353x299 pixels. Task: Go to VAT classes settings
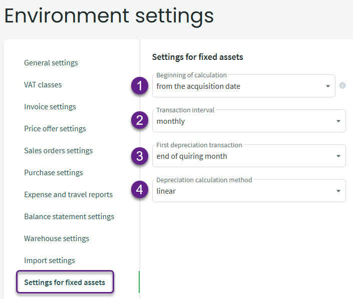[43, 85]
